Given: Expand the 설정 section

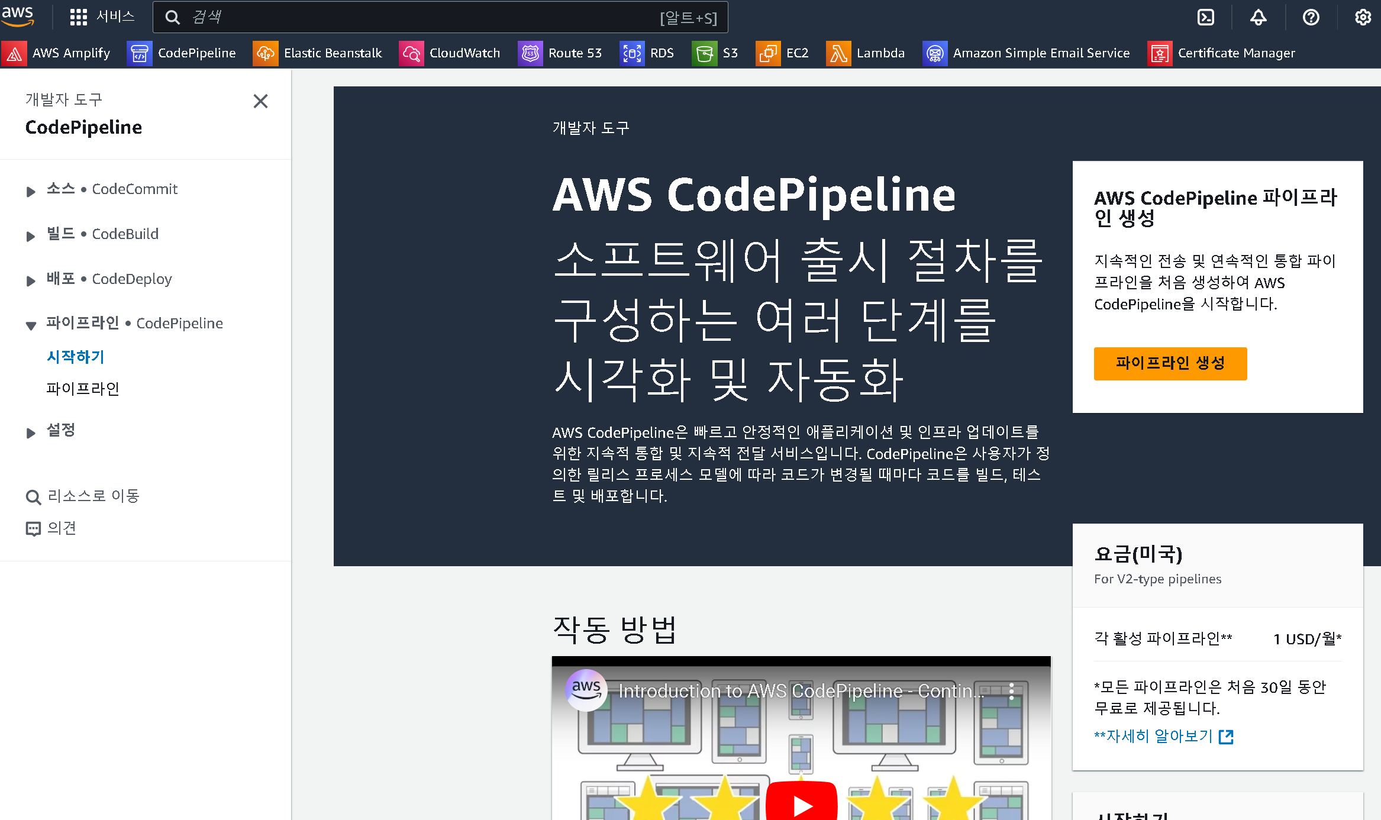Looking at the screenshot, I should point(31,432).
